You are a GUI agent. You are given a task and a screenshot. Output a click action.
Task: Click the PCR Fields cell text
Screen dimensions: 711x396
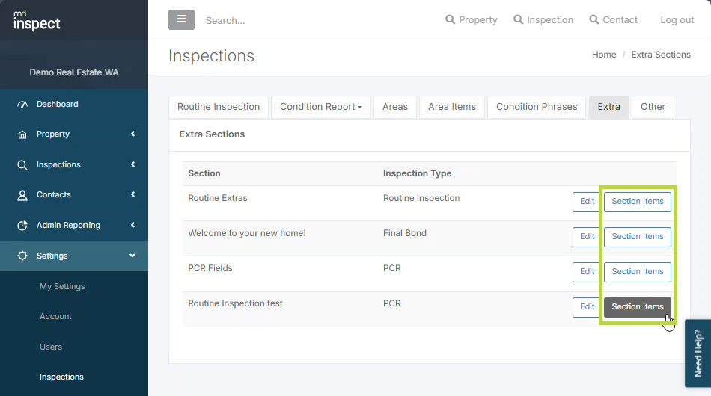click(210, 268)
